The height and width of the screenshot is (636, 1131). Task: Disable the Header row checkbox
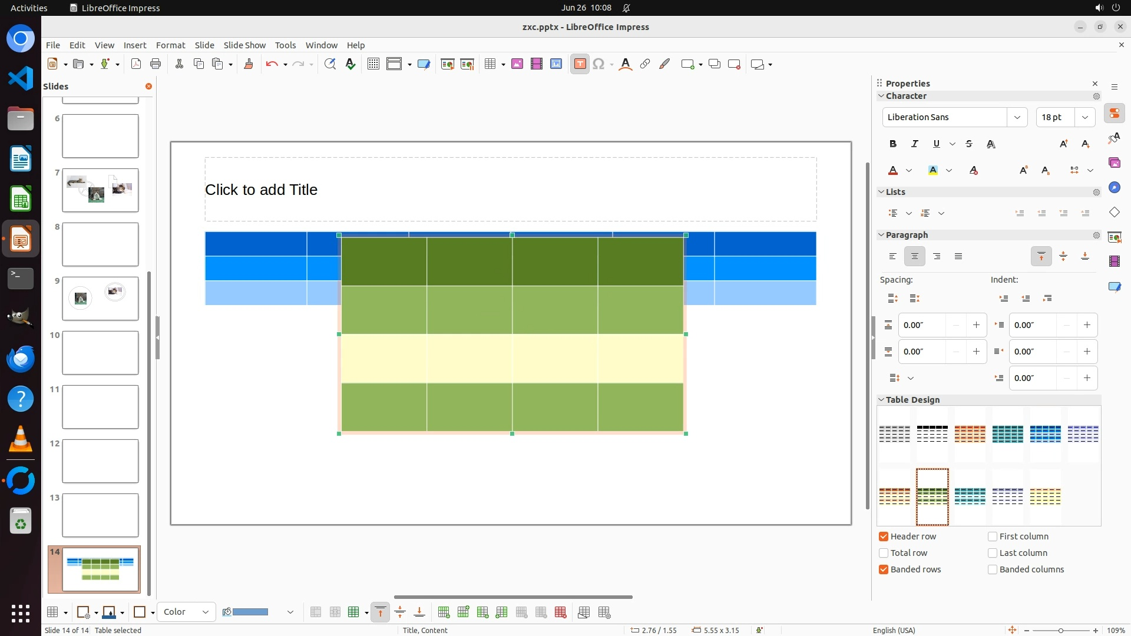coord(884,536)
